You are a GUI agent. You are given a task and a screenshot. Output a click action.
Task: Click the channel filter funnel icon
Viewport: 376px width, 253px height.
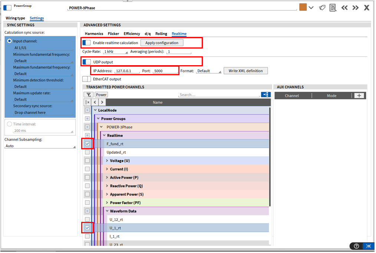(x=89, y=95)
